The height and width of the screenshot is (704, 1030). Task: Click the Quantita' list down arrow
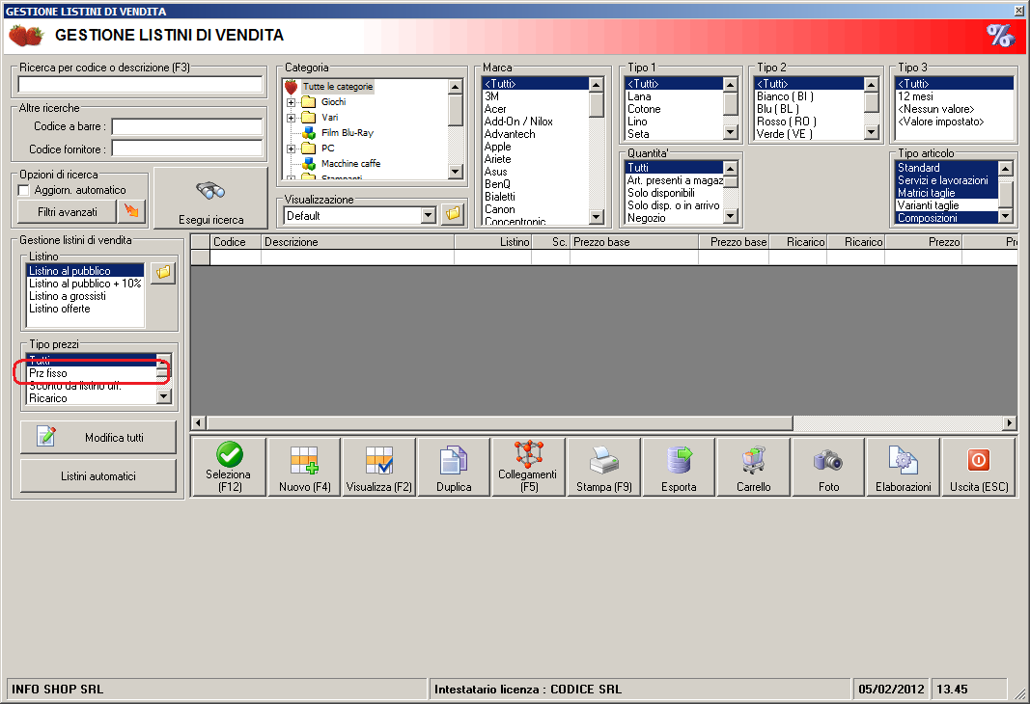pyautogui.click(x=730, y=216)
